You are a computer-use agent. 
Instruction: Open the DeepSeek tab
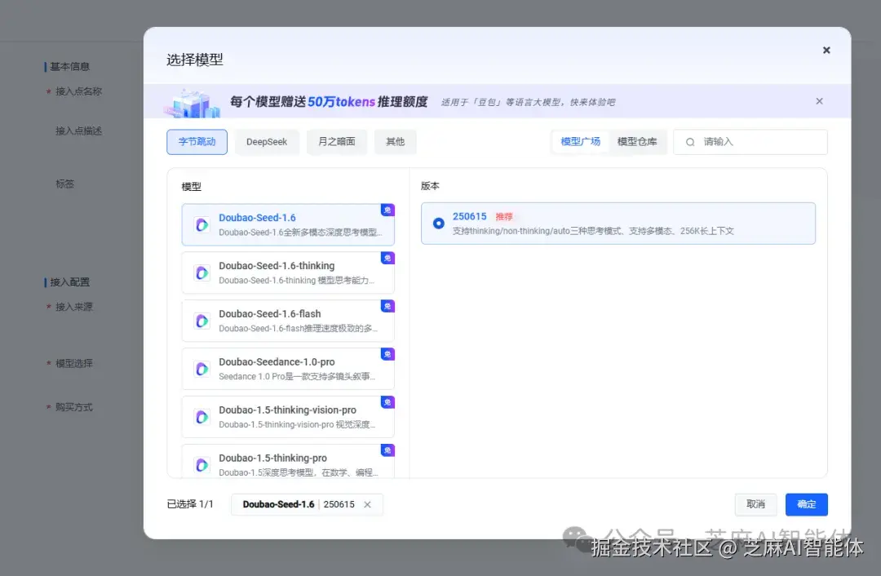pos(267,141)
